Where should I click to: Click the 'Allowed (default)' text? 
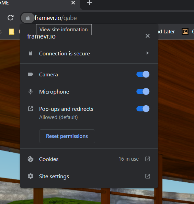tap(58, 117)
